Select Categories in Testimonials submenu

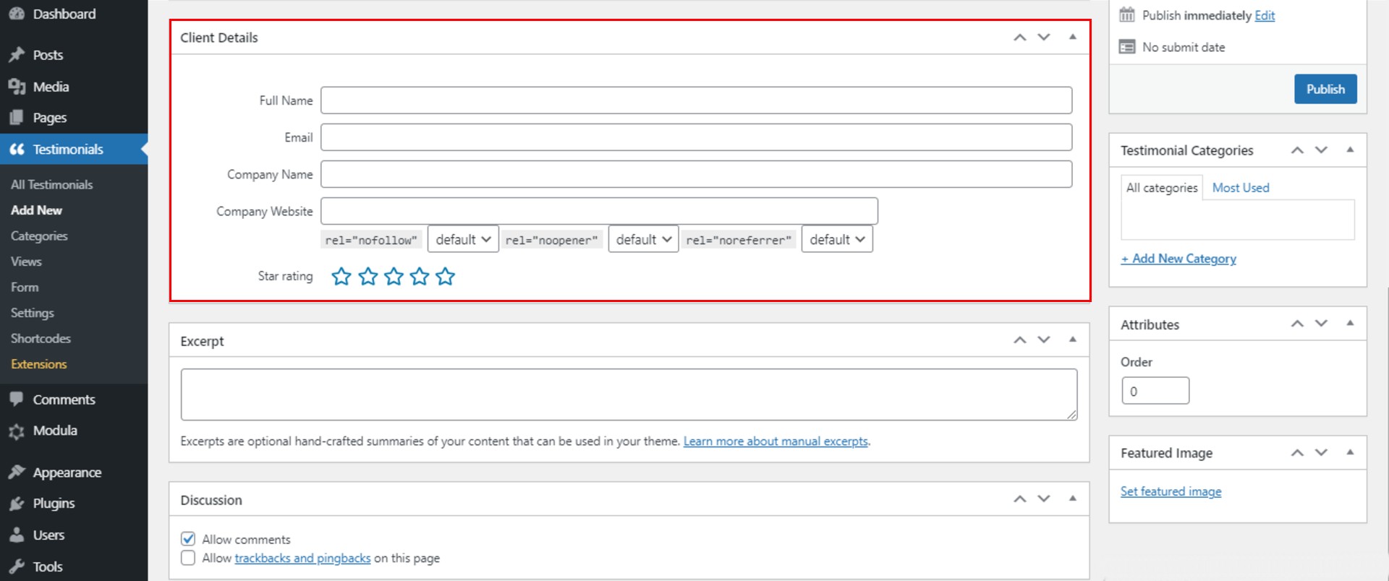(39, 236)
